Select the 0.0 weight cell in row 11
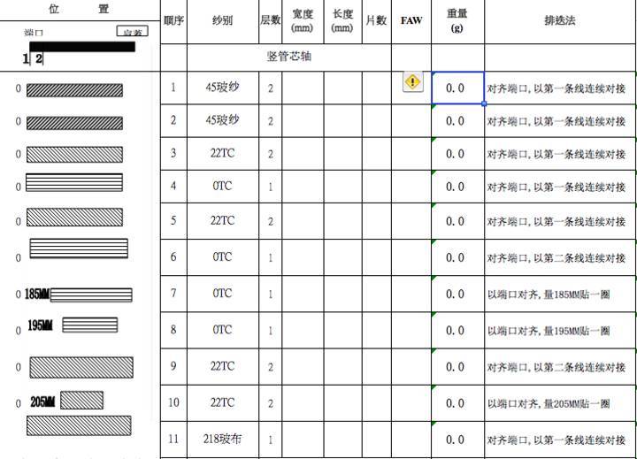Viewport: 637px width, 459px height. point(458,439)
